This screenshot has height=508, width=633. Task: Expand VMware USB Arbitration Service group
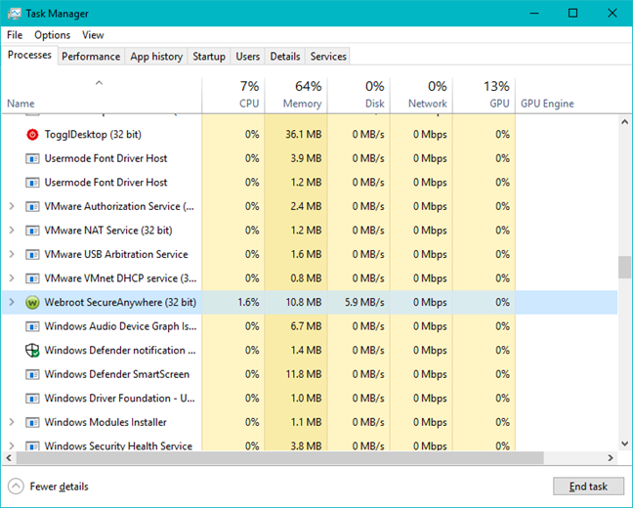point(12,254)
